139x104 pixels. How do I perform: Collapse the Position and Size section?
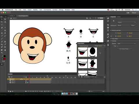111,30
